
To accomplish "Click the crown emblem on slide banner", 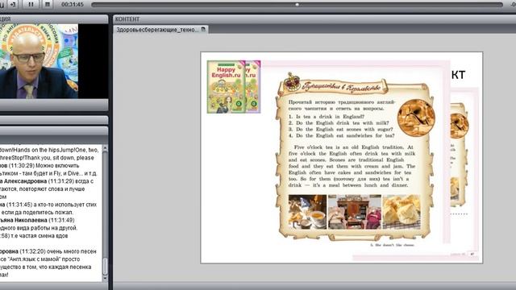I will pos(292,82).
